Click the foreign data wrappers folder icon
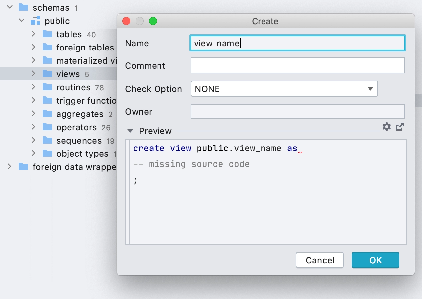 (23, 167)
